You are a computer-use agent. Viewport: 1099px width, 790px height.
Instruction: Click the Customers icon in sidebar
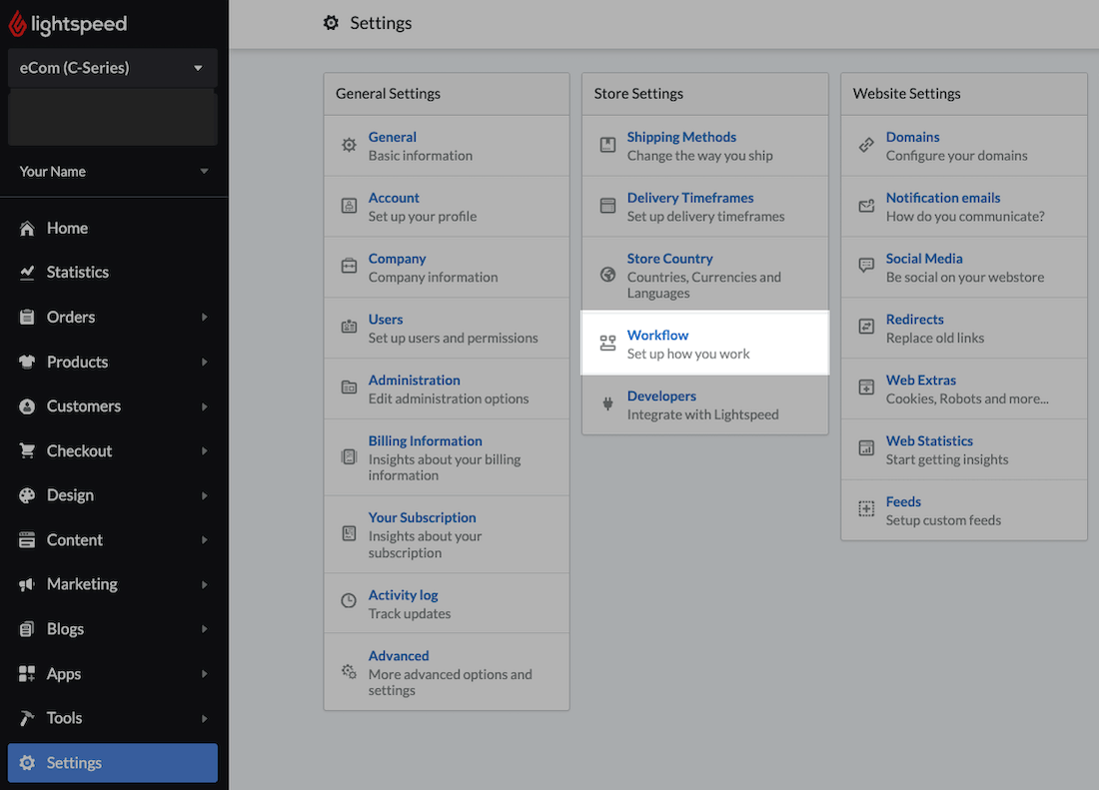tap(26, 405)
